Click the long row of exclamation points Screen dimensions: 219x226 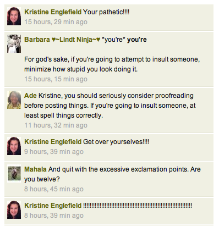[138, 206]
